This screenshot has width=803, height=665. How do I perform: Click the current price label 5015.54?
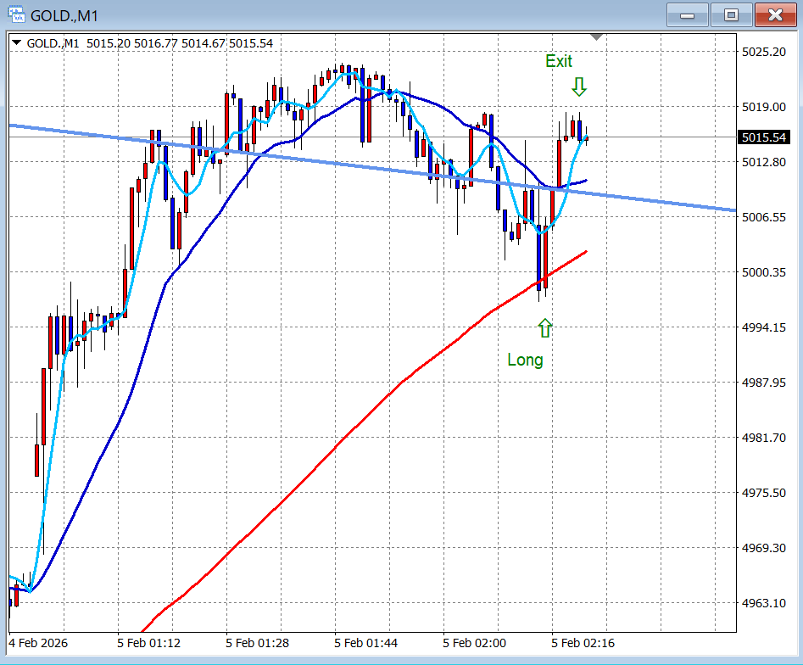(762, 137)
